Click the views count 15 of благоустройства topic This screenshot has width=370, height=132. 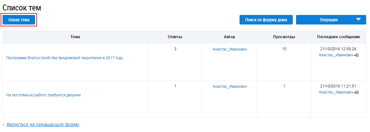click(x=284, y=49)
